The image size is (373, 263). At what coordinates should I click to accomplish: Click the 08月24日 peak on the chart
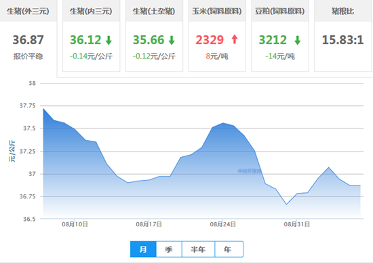coord(223,123)
